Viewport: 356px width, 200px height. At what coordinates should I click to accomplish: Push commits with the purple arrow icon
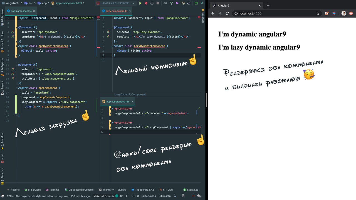[x=177, y=3]
